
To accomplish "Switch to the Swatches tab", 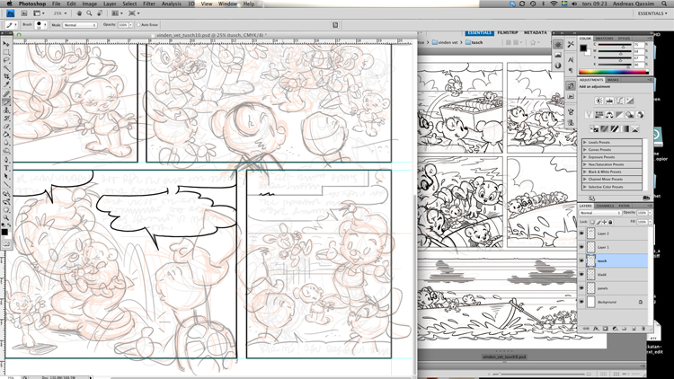I will (x=605, y=39).
